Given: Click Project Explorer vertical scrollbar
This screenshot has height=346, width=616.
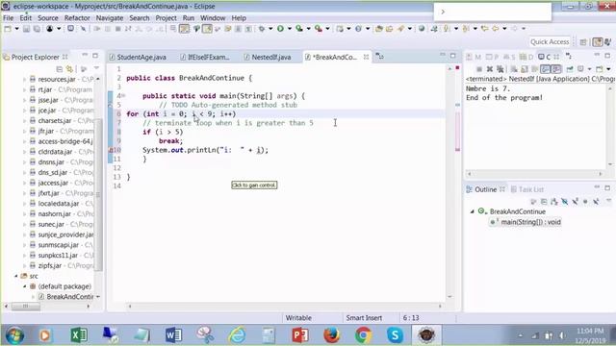Looking at the screenshot, I should (x=98, y=194).
